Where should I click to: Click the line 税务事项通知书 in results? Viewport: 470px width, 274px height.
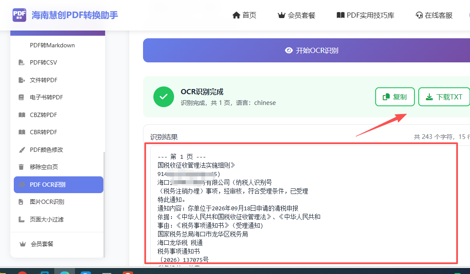point(179,251)
